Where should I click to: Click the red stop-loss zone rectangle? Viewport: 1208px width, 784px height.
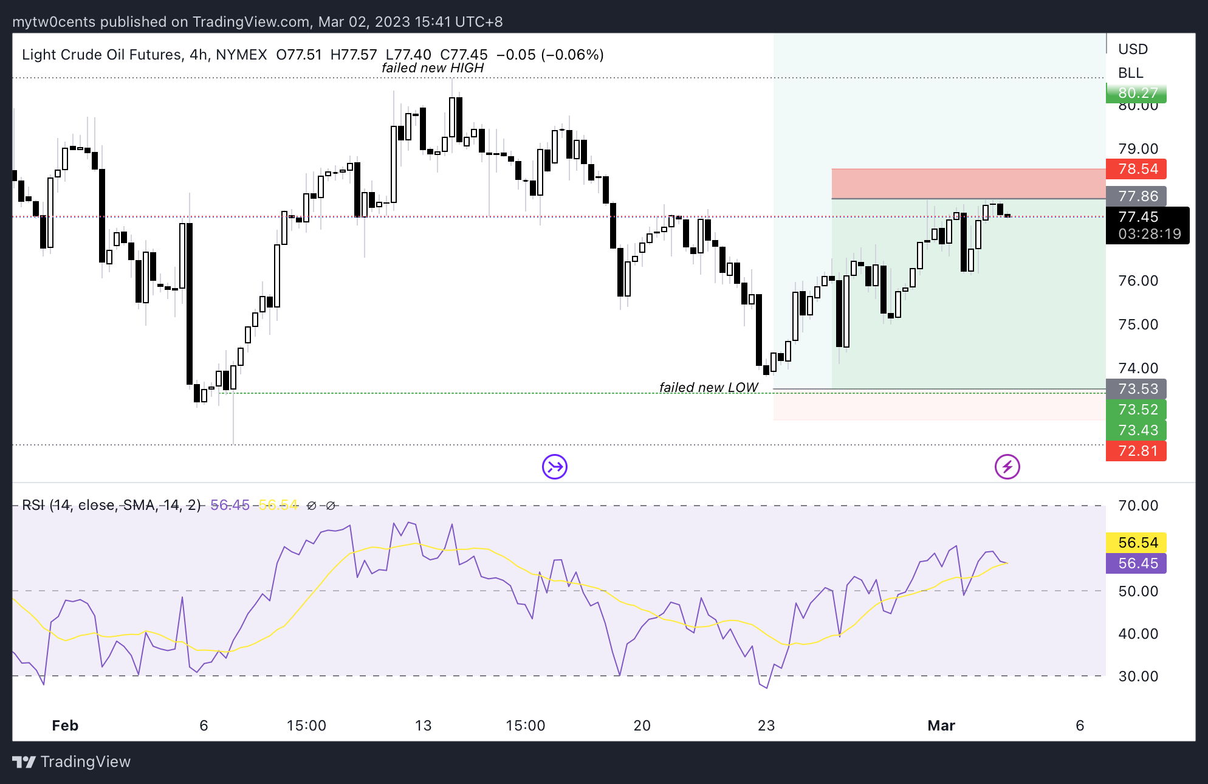pyautogui.click(x=969, y=184)
